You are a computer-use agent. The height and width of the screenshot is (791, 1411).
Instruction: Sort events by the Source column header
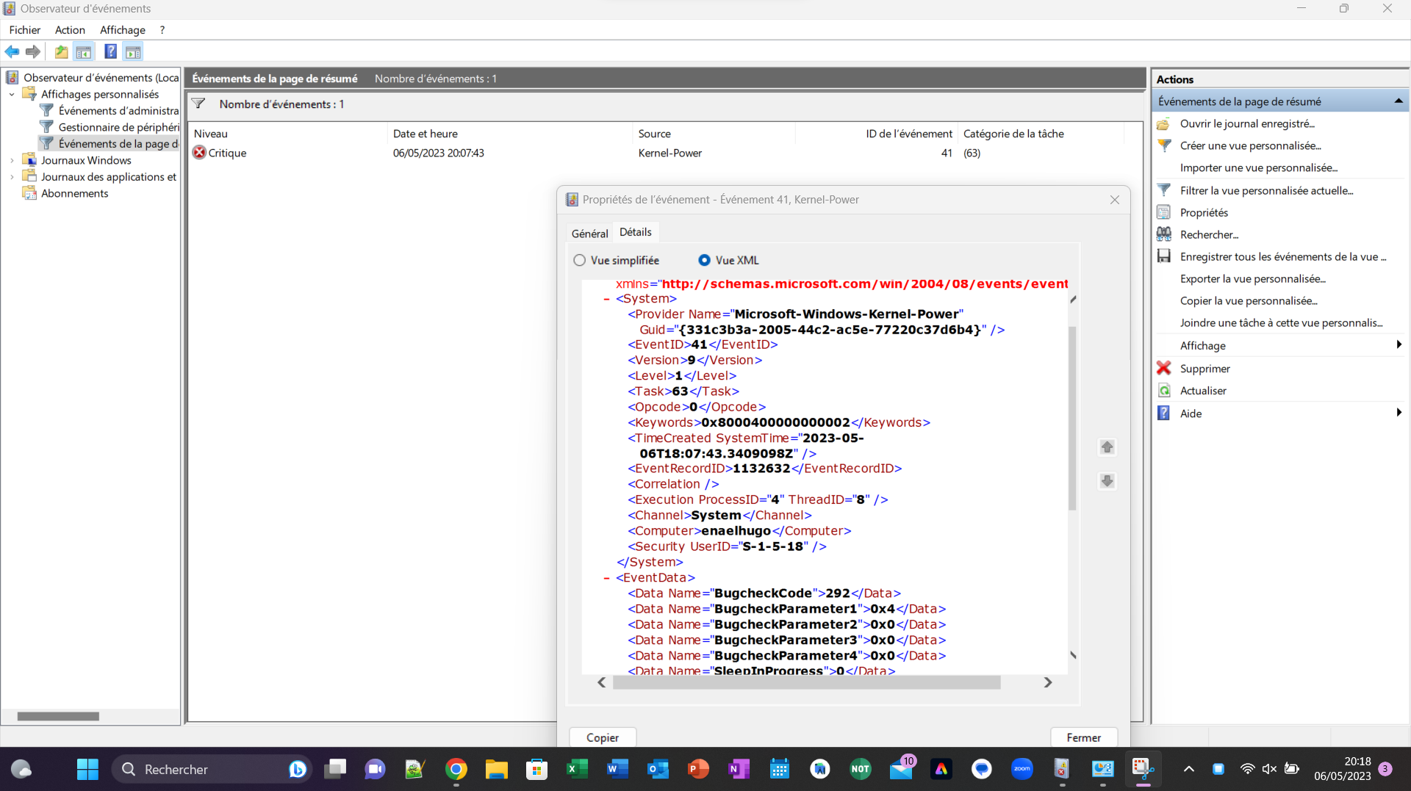[x=714, y=134]
